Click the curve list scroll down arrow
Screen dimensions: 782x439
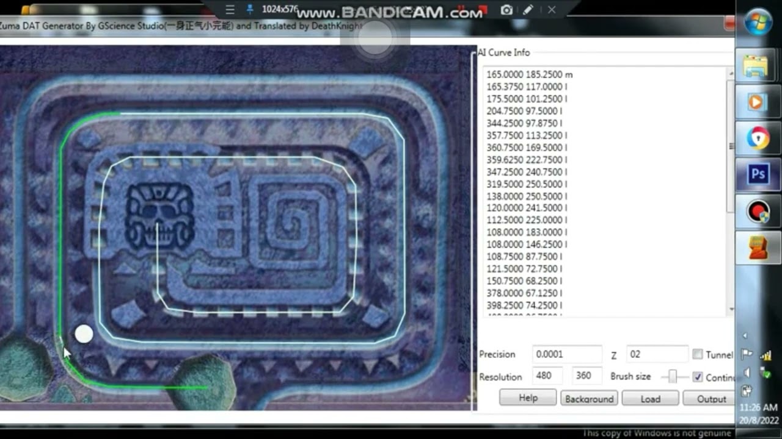[x=731, y=310]
